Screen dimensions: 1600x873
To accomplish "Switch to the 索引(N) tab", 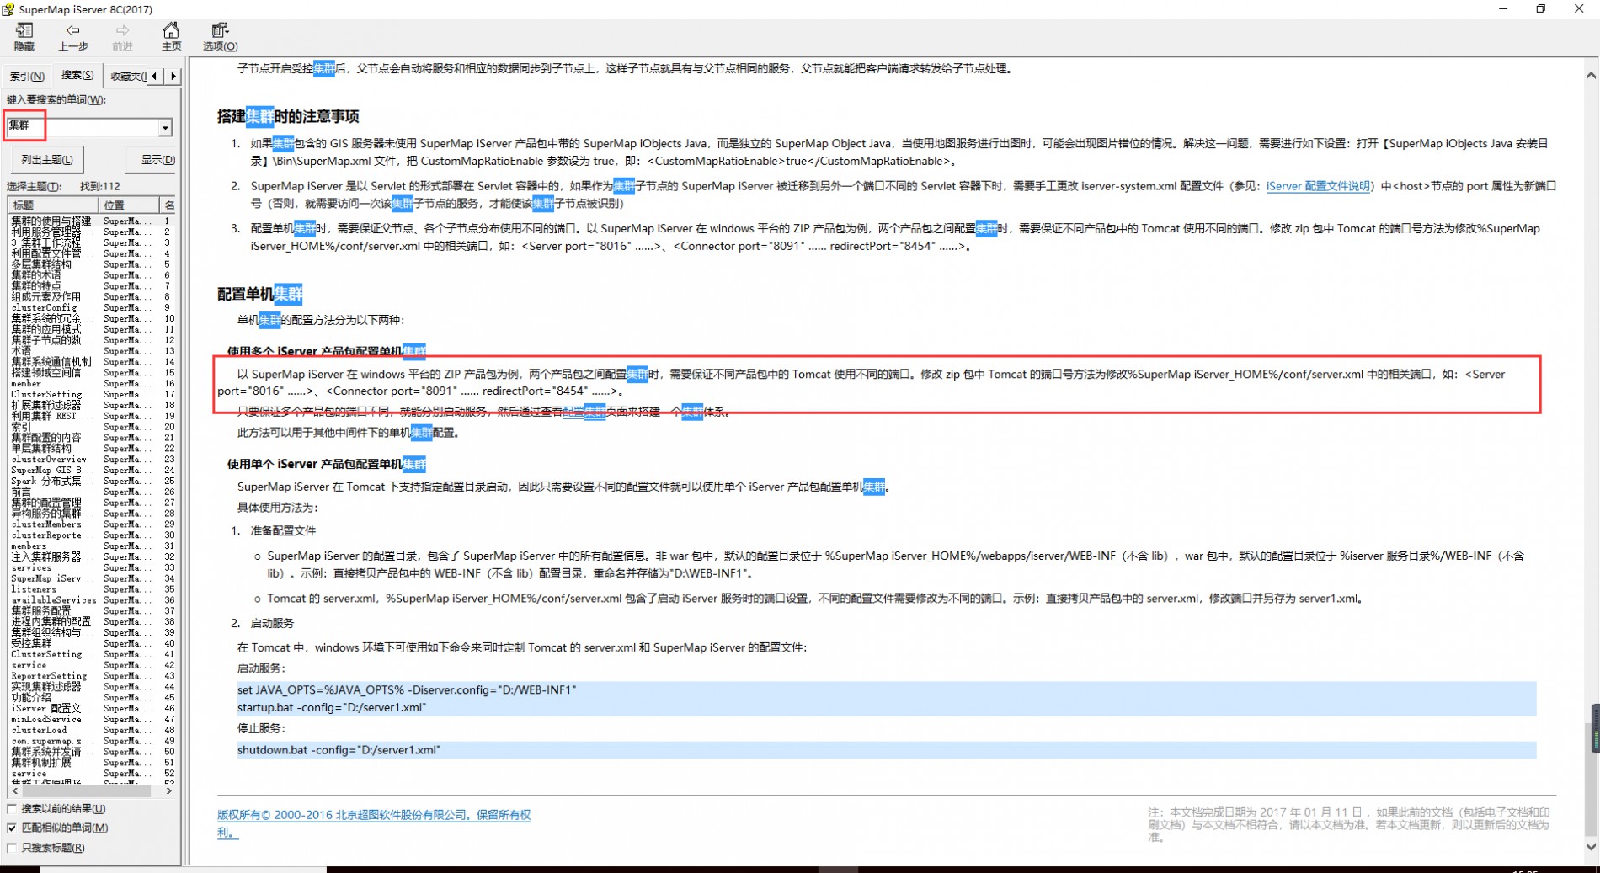I will tap(27, 76).
